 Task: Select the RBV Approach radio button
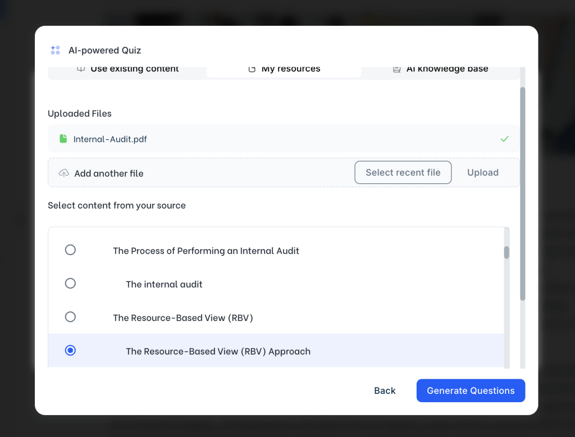coord(70,351)
